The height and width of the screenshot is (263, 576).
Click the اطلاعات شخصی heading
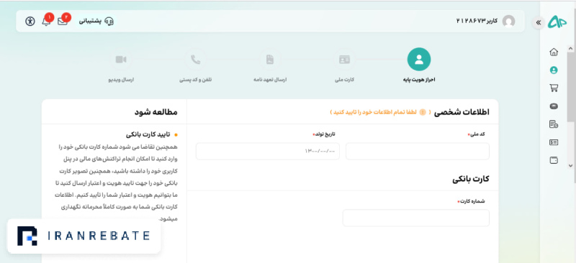[x=462, y=112]
